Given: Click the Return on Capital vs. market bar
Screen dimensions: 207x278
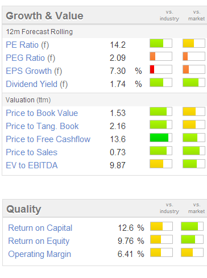Looking at the screenshot, I should pyautogui.click(x=192, y=226).
